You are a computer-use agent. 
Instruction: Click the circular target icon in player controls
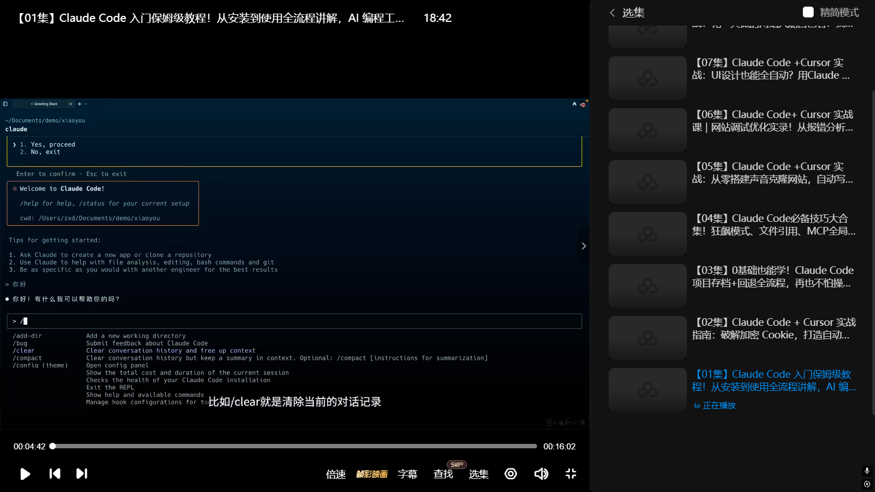pyautogui.click(x=511, y=473)
